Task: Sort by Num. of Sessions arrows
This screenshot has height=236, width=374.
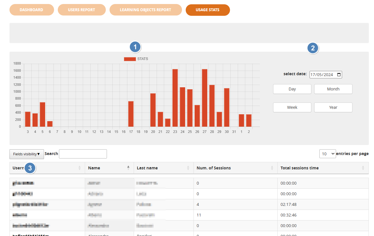Action: click(272, 168)
